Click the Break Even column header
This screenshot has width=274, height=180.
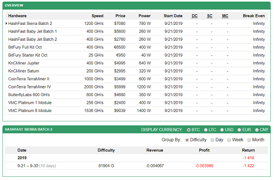click(x=254, y=16)
